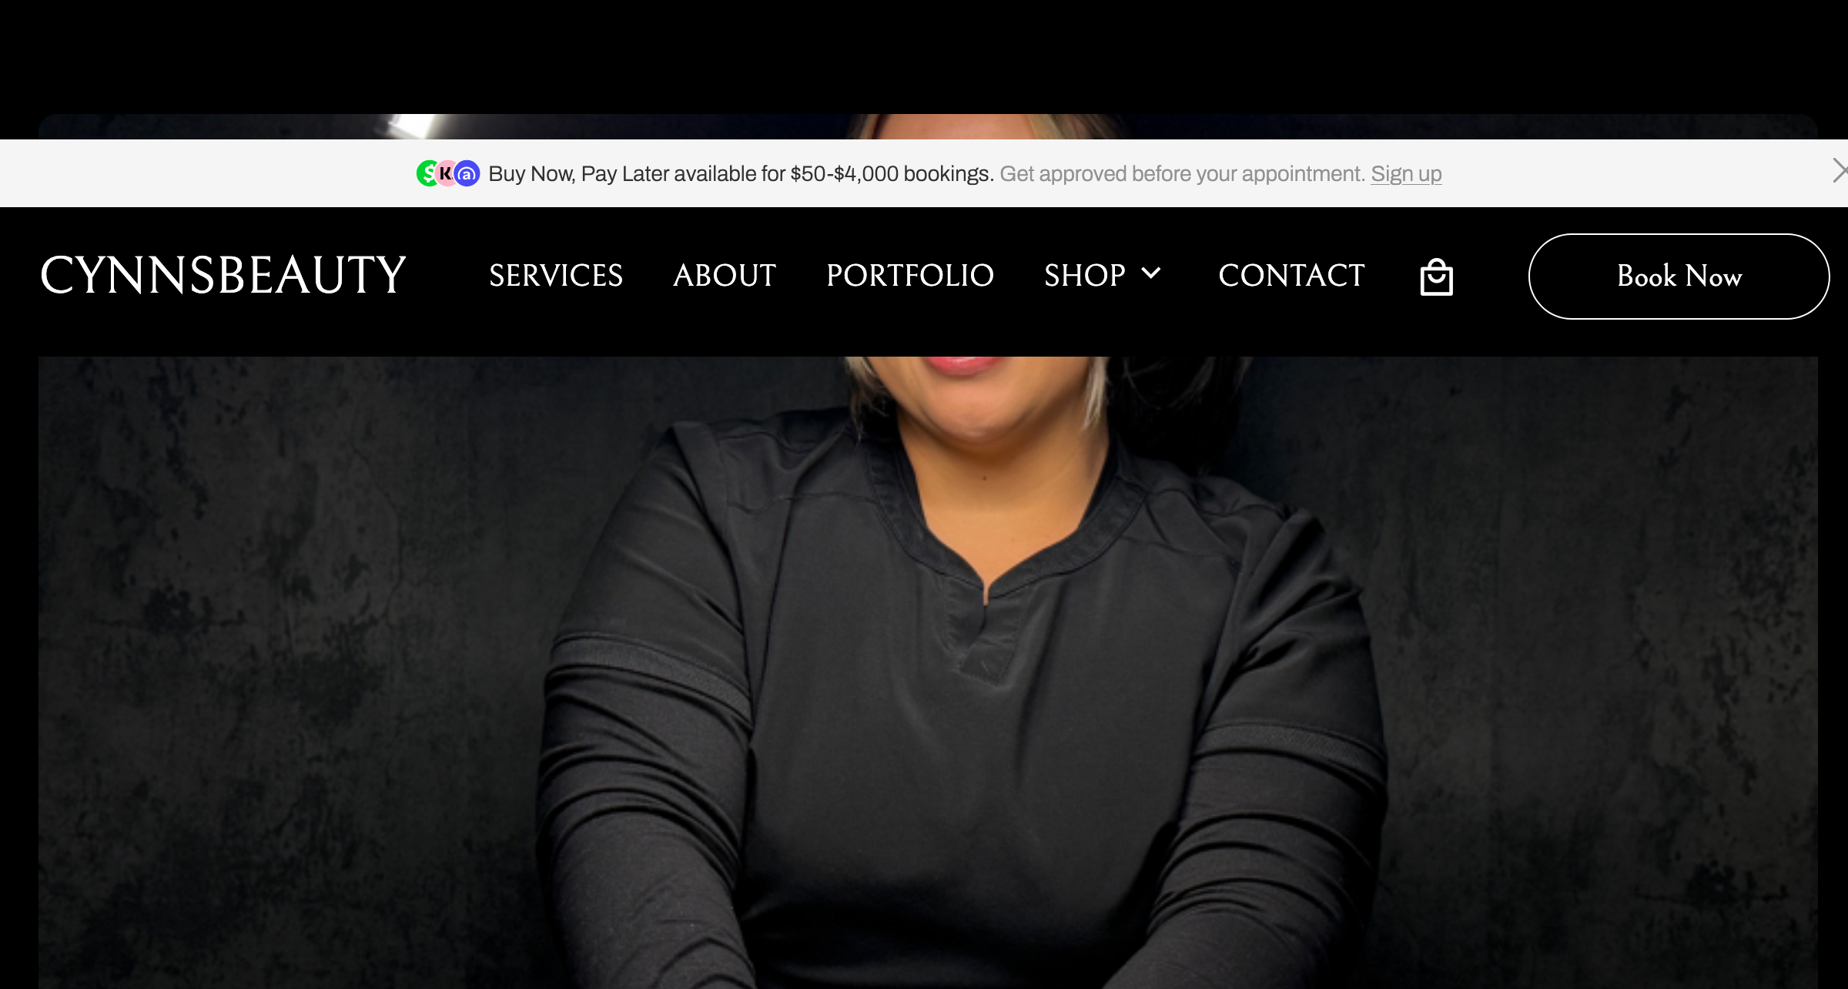View the PORTFOLIO section
This screenshot has width=1848, height=989.
coord(909,275)
